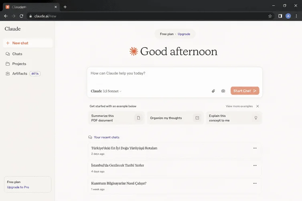Image resolution: width=302 pixels, height=201 pixels.
Task: Open options menu for Türkiye'deki chat
Action: click(255, 148)
